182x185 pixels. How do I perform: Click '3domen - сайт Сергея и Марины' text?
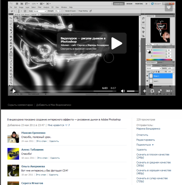point(84,45)
